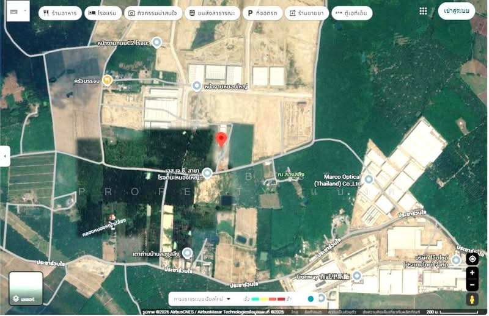Screen dimensions: 489x316
Task: Open บริษัท โอ๊ตไซด์ (ประเทศไทย) marker
Action: coord(456,260)
